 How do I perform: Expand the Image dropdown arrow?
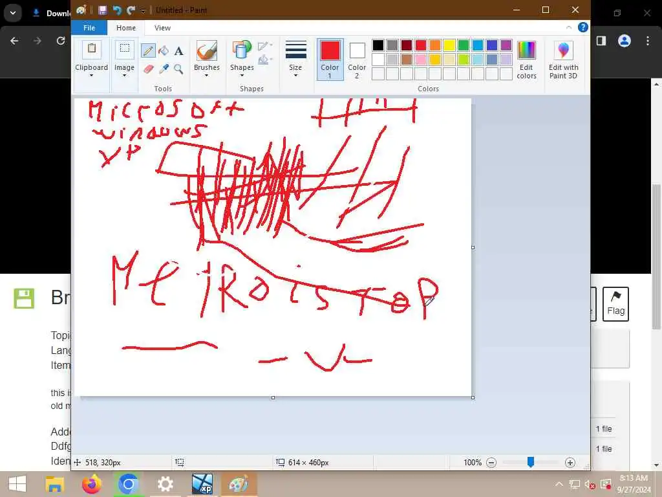[x=125, y=76]
